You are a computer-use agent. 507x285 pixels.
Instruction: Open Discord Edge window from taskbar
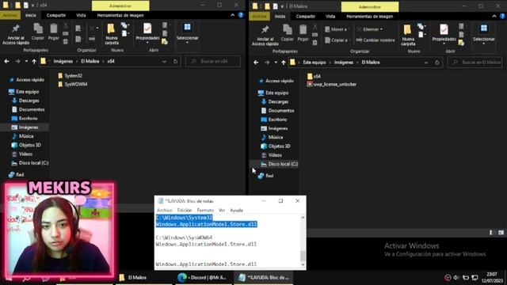tap(204, 277)
